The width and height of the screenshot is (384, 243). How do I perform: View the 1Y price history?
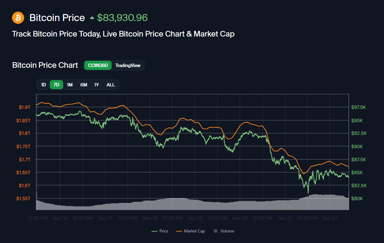[x=97, y=85]
